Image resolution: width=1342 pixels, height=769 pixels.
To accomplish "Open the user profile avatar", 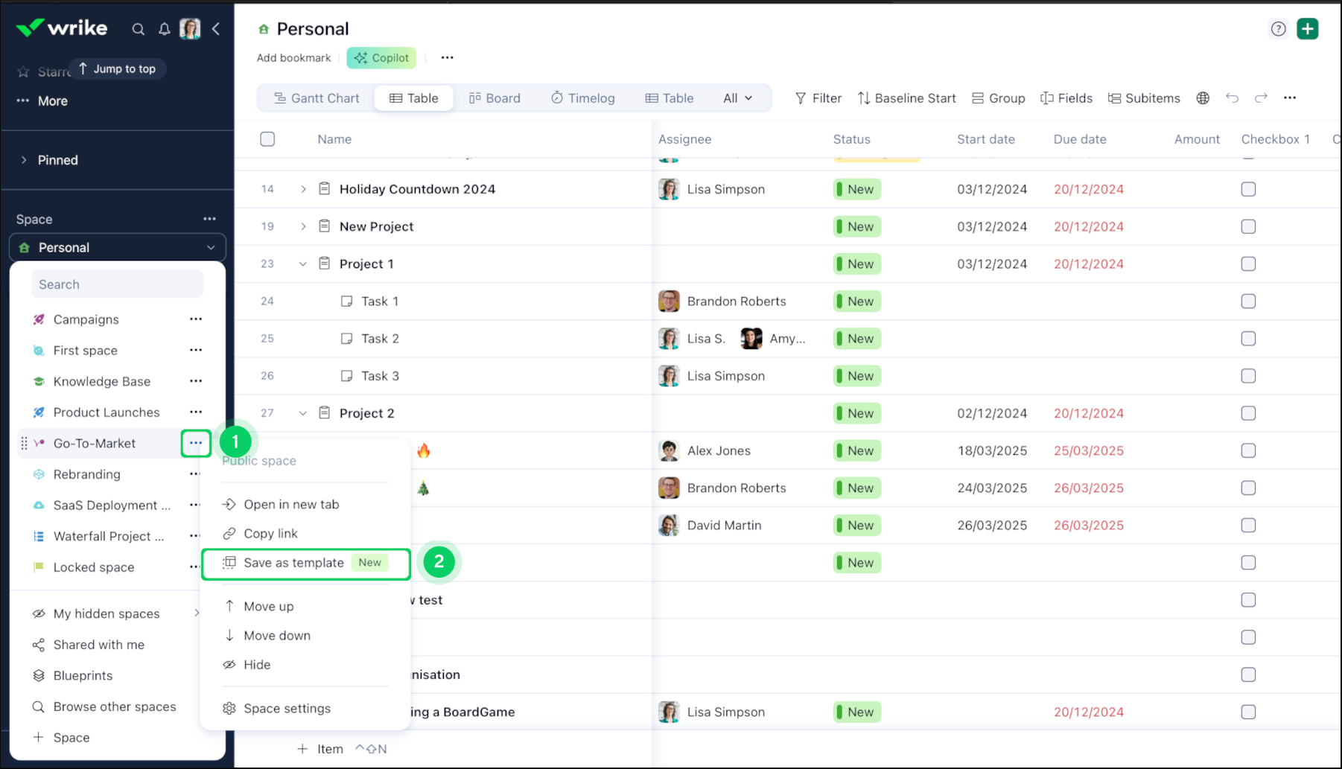I will [x=190, y=29].
